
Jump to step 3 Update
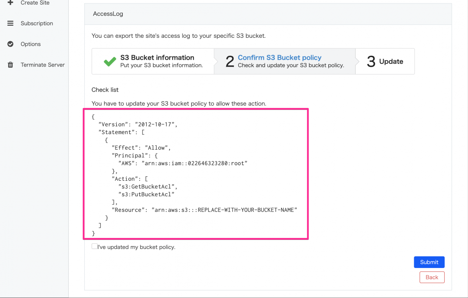pos(385,61)
